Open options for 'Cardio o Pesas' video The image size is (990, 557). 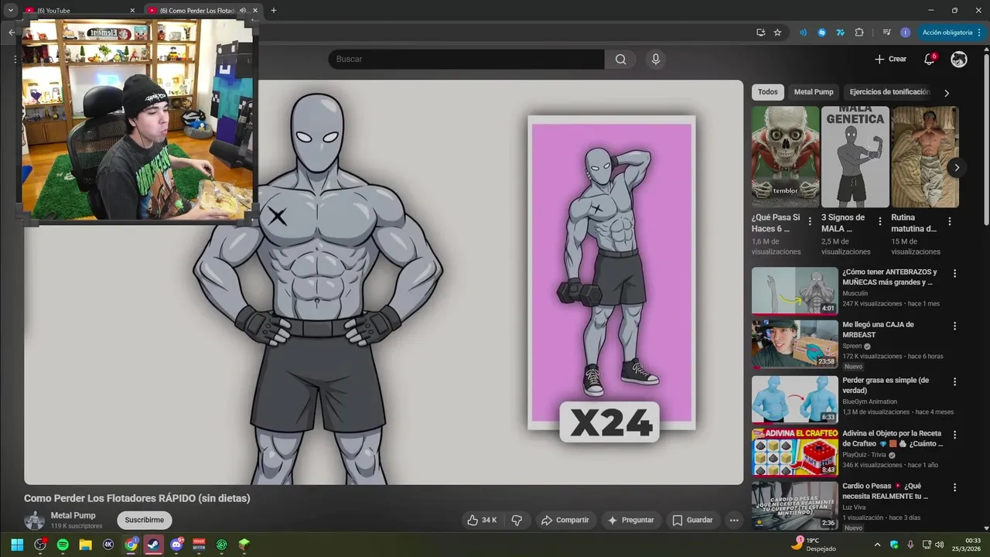(954, 487)
